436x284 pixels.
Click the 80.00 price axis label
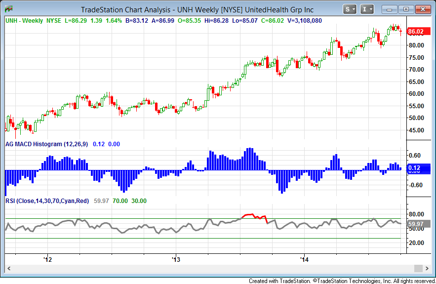416,45
